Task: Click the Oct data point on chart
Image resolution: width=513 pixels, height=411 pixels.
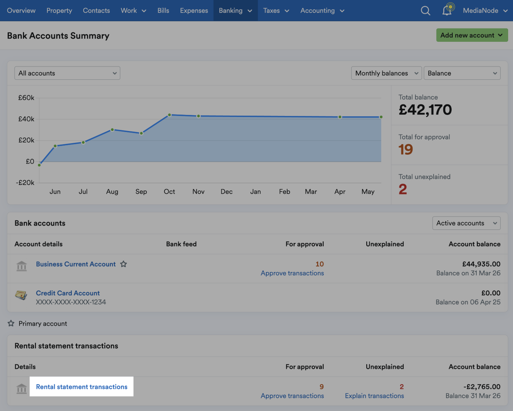Action: [x=169, y=115]
